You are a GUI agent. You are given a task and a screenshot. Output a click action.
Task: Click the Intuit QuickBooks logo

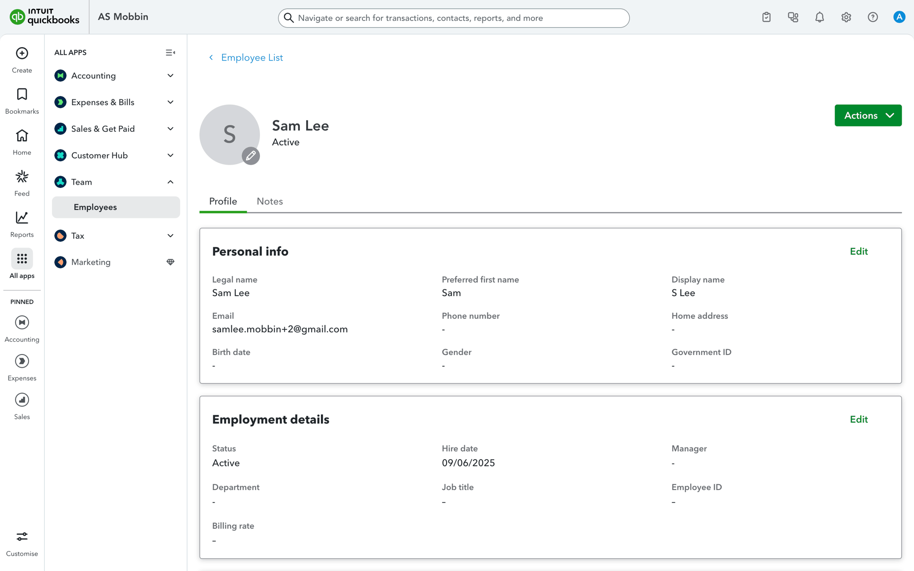[44, 17]
